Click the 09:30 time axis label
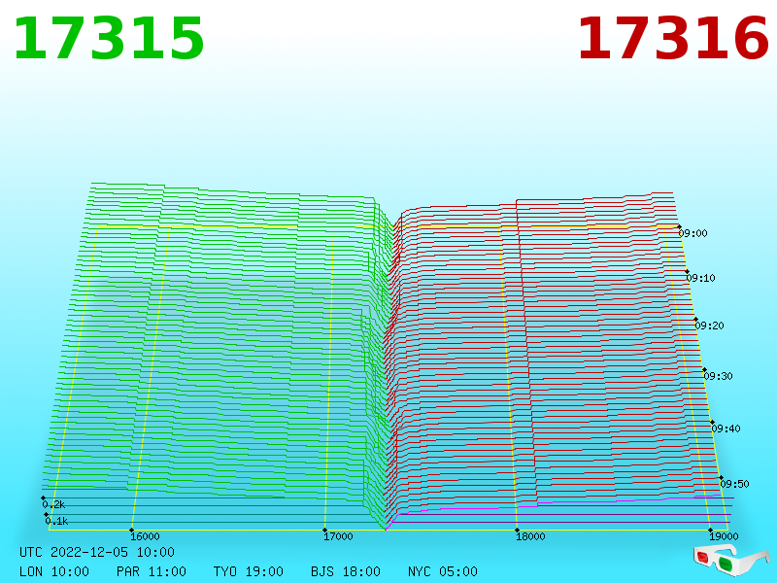777x583 pixels. pos(718,376)
